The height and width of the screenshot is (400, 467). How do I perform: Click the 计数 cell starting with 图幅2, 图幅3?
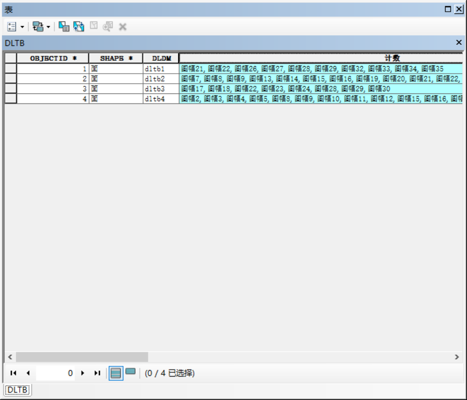tap(321, 99)
